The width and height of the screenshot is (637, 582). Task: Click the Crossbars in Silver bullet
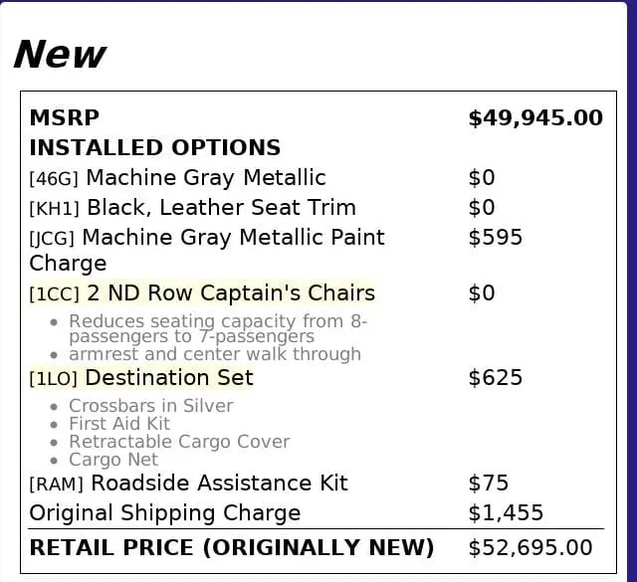click(x=151, y=406)
